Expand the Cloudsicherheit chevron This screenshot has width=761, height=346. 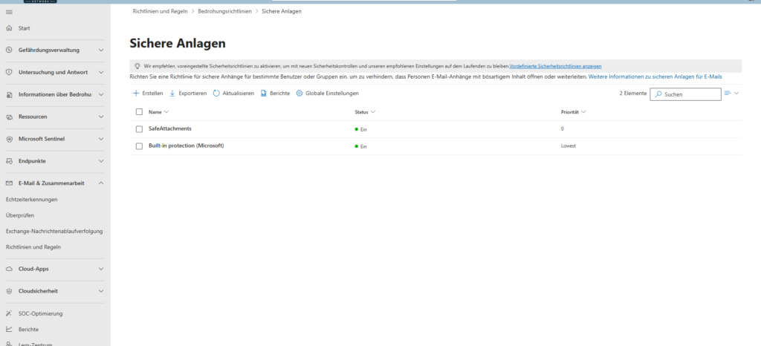[101, 291]
